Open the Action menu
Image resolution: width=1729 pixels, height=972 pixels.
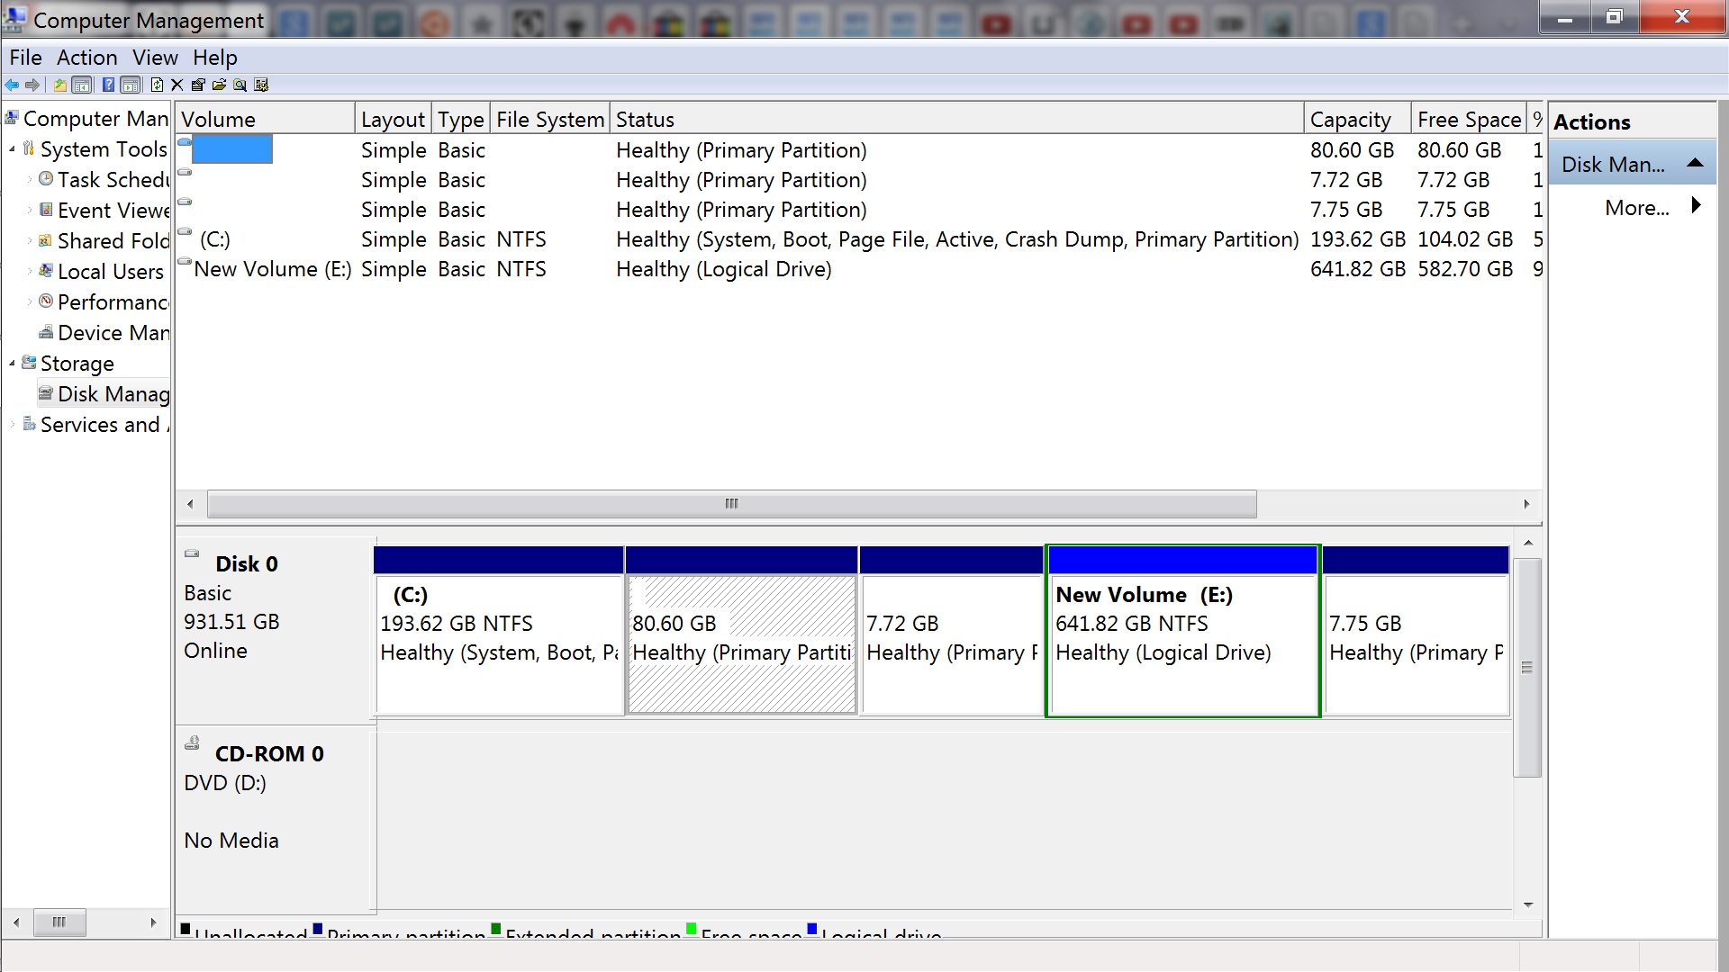click(x=86, y=58)
